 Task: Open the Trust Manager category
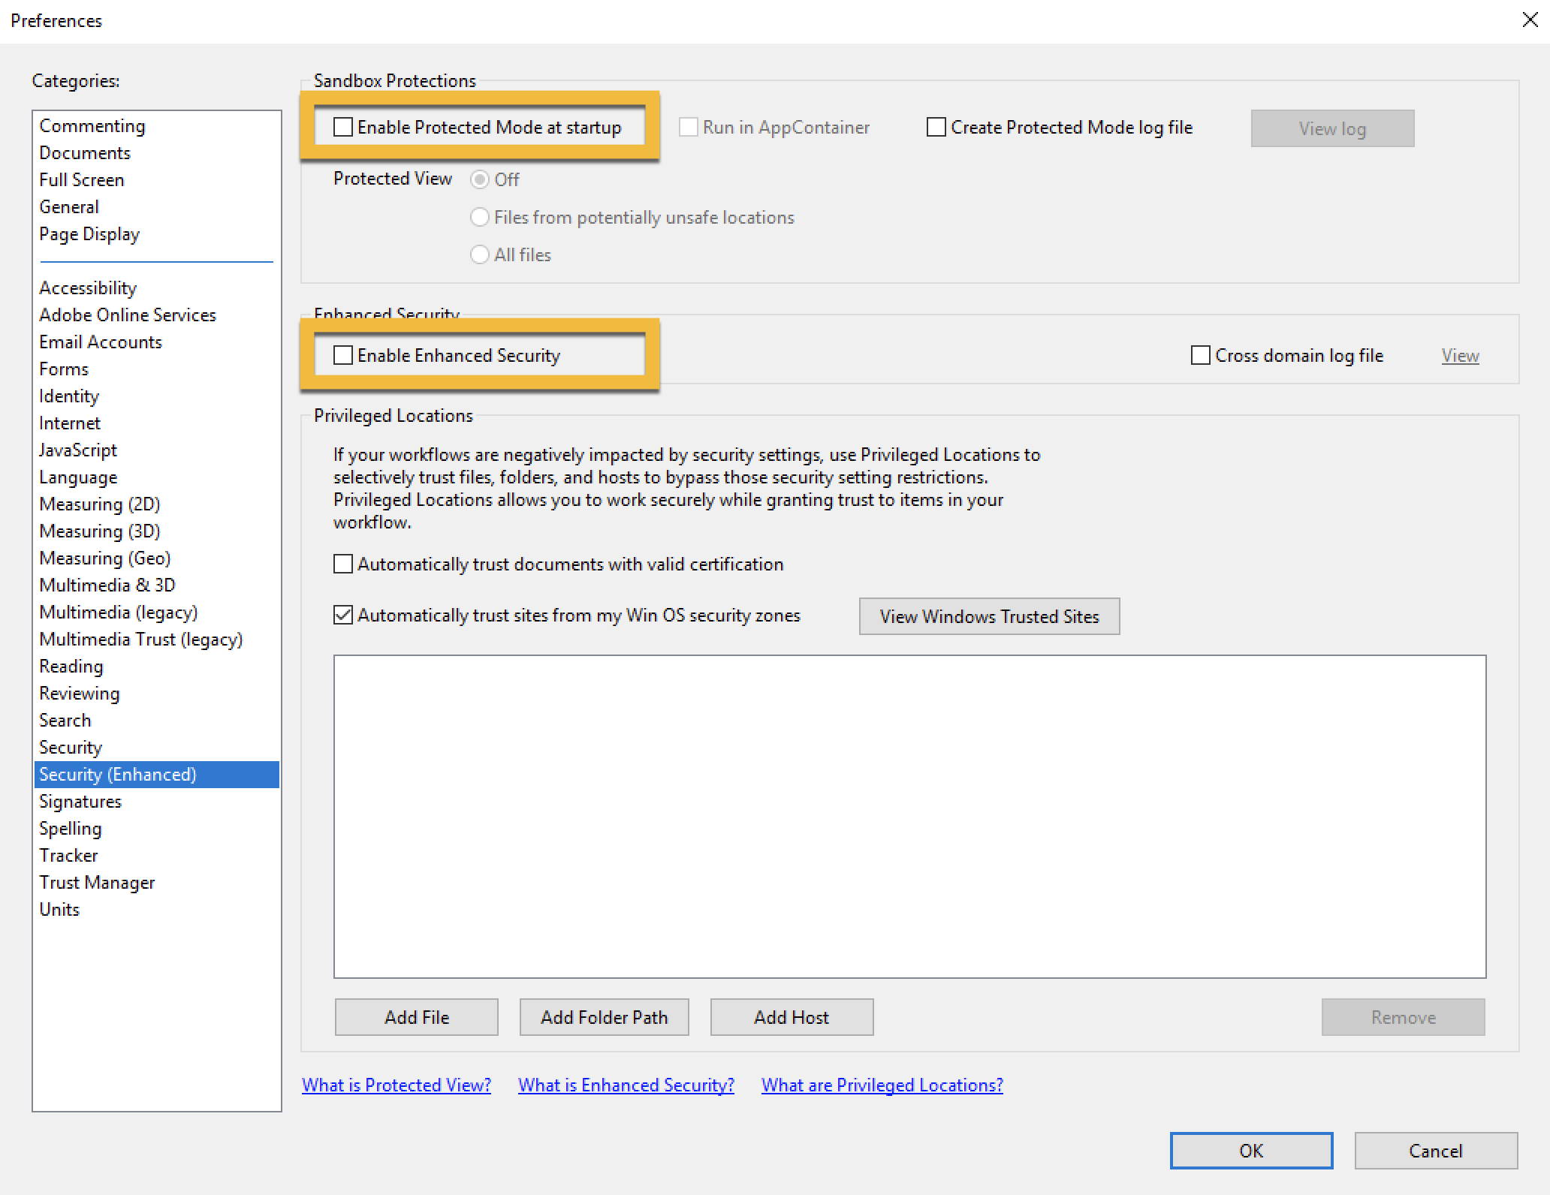click(97, 883)
